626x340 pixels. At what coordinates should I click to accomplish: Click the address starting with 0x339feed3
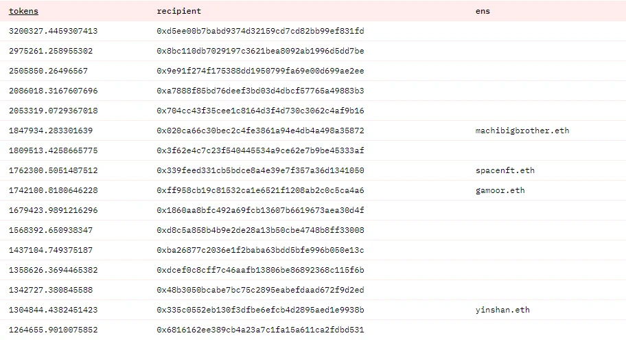[260, 170]
